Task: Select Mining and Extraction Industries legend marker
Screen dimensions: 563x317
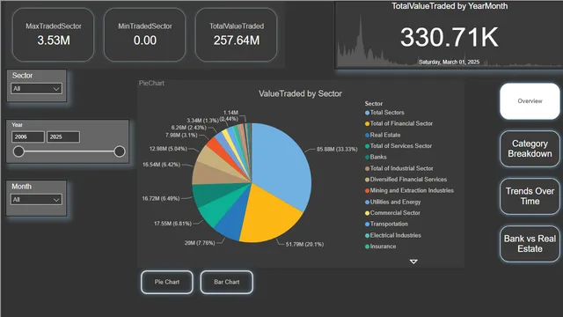Action: click(367, 191)
